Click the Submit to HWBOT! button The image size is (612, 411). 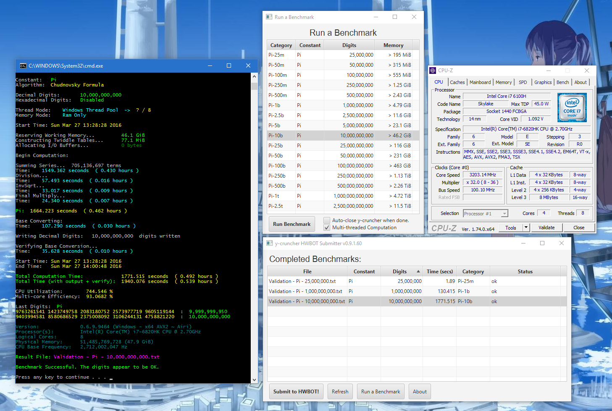point(296,392)
